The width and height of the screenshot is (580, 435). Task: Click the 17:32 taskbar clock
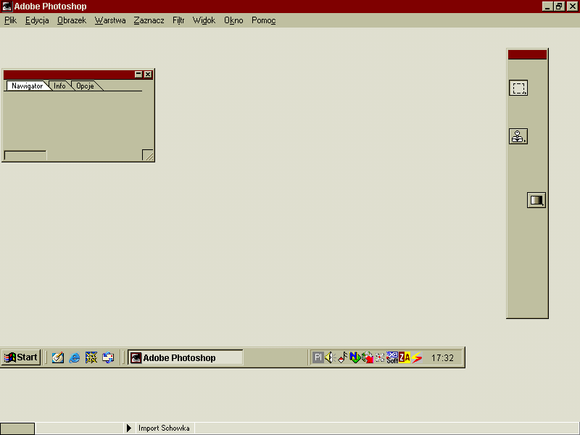[x=442, y=358]
